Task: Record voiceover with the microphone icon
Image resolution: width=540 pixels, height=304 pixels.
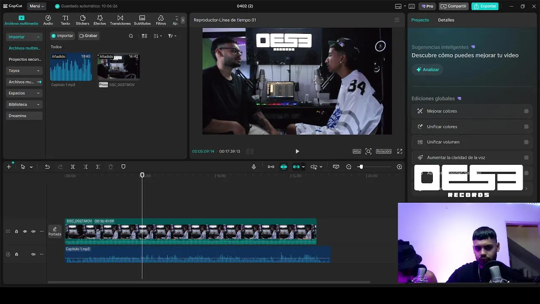Action: 254,167
